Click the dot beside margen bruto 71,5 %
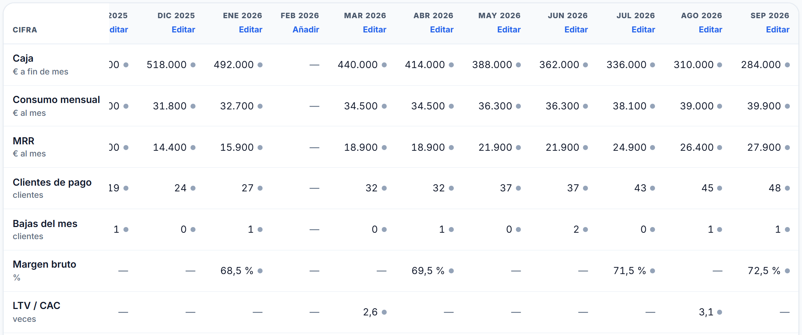 click(653, 271)
